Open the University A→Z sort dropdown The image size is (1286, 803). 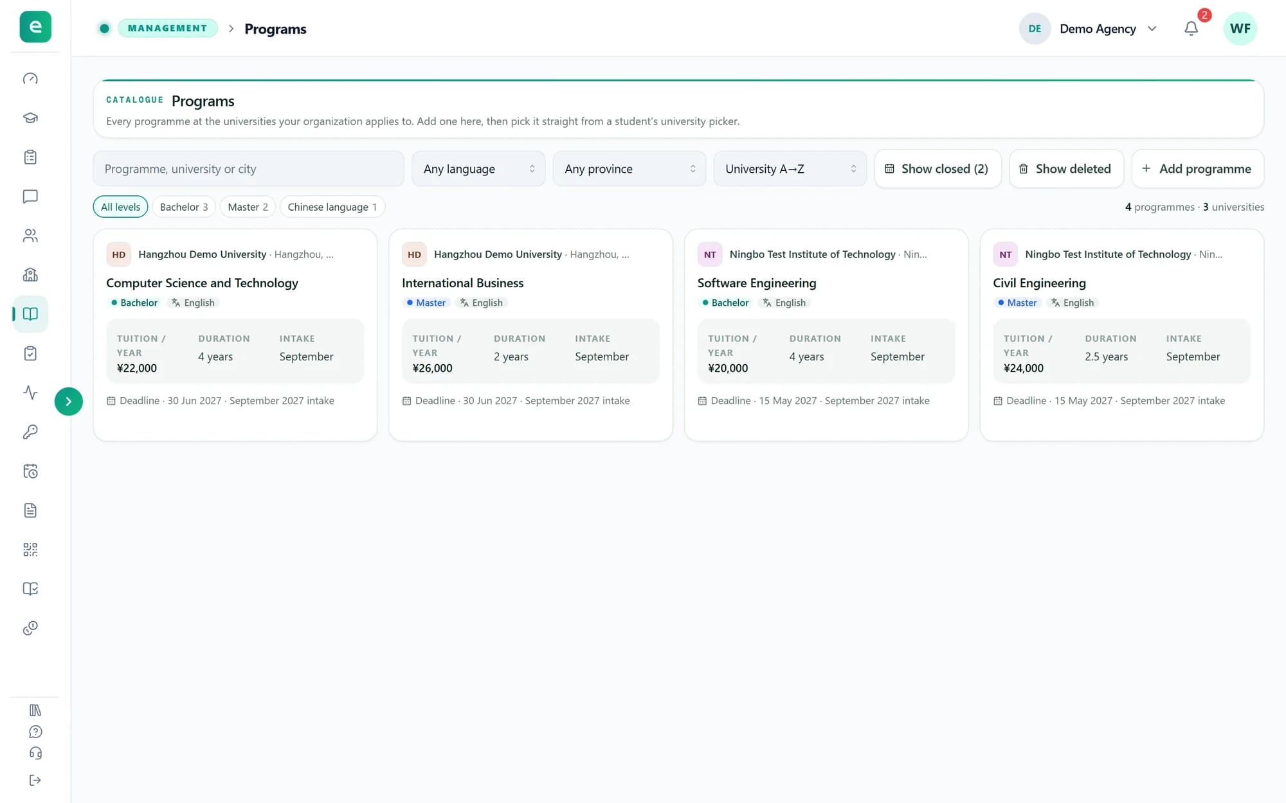pyautogui.click(x=790, y=169)
